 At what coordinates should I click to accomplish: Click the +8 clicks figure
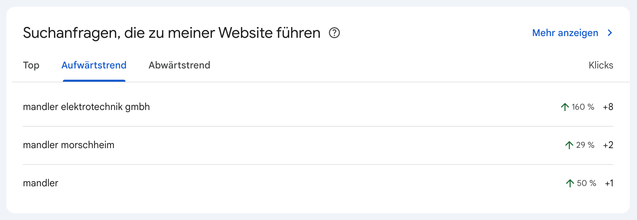(x=608, y=107)
